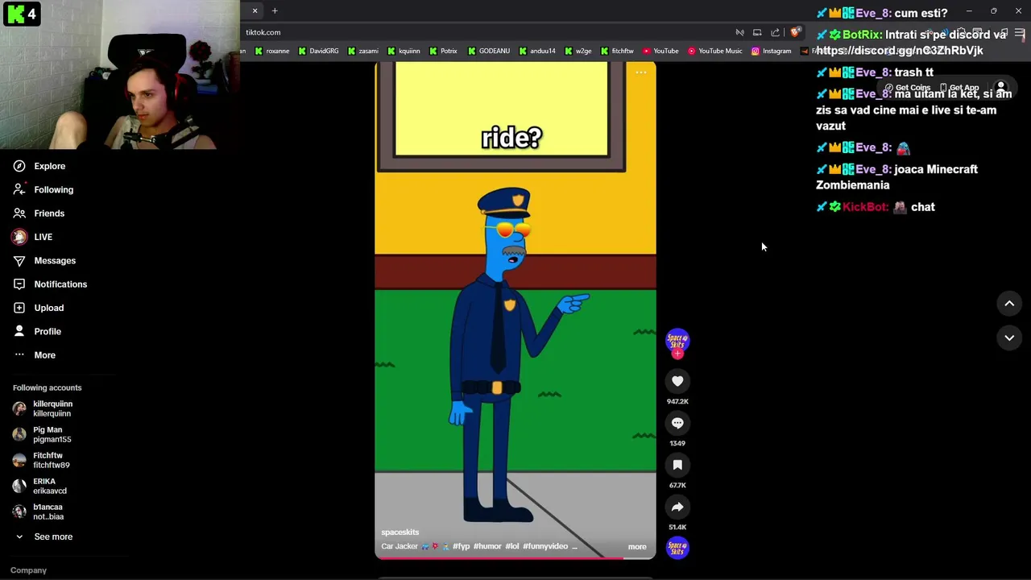1031x580 pixels.
Task: Click the address bar share icon
Action: [775, 32]
